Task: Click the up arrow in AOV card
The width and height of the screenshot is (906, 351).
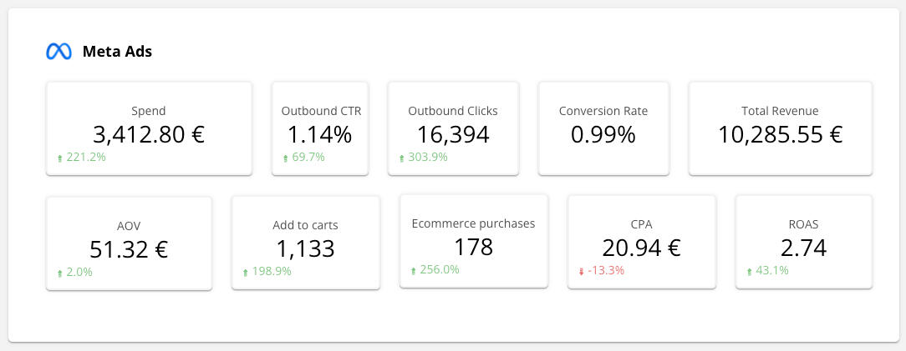Action: [59, 273]
